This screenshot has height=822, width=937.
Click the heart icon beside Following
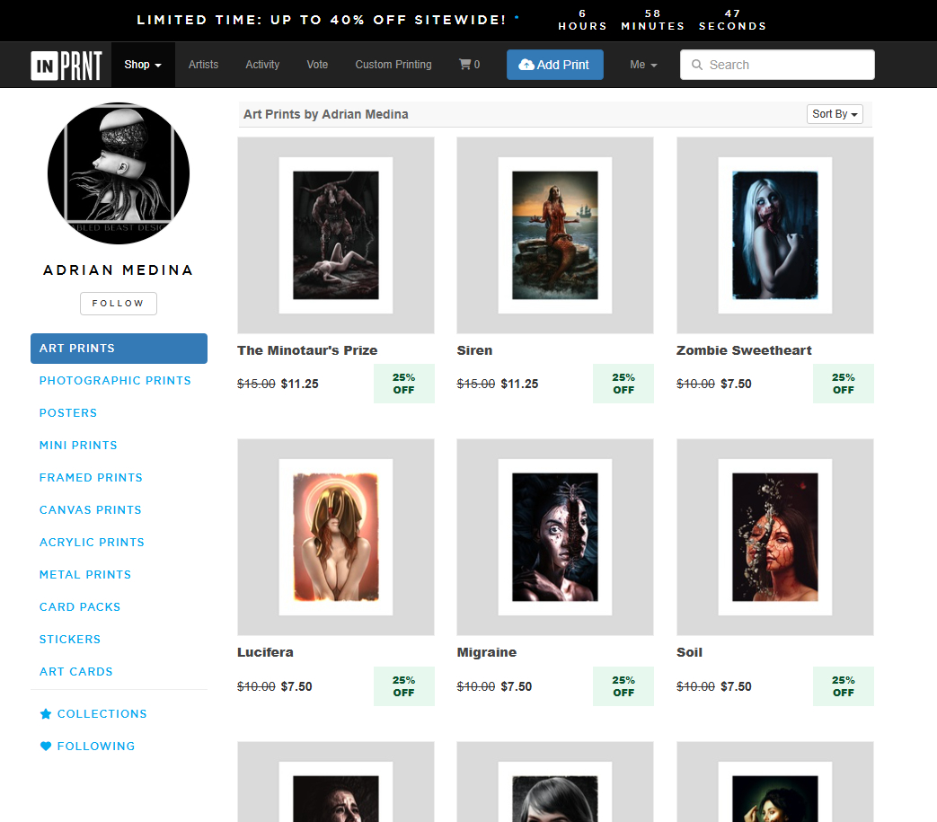pyautogui.click(x=46, y=747)
